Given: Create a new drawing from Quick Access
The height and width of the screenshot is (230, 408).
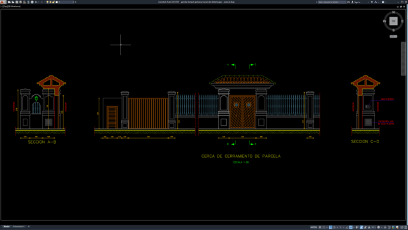Looking at the screenshot, I should point(9,2).
